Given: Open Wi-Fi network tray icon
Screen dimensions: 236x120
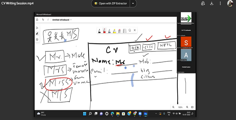Looking at the screenshot, I should [173, 114].
